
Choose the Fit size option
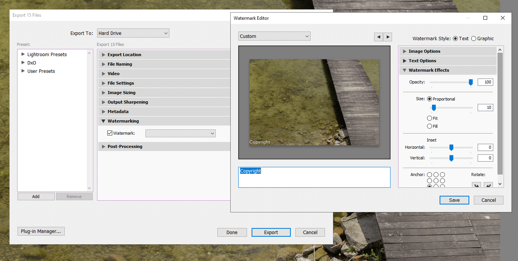430,118
